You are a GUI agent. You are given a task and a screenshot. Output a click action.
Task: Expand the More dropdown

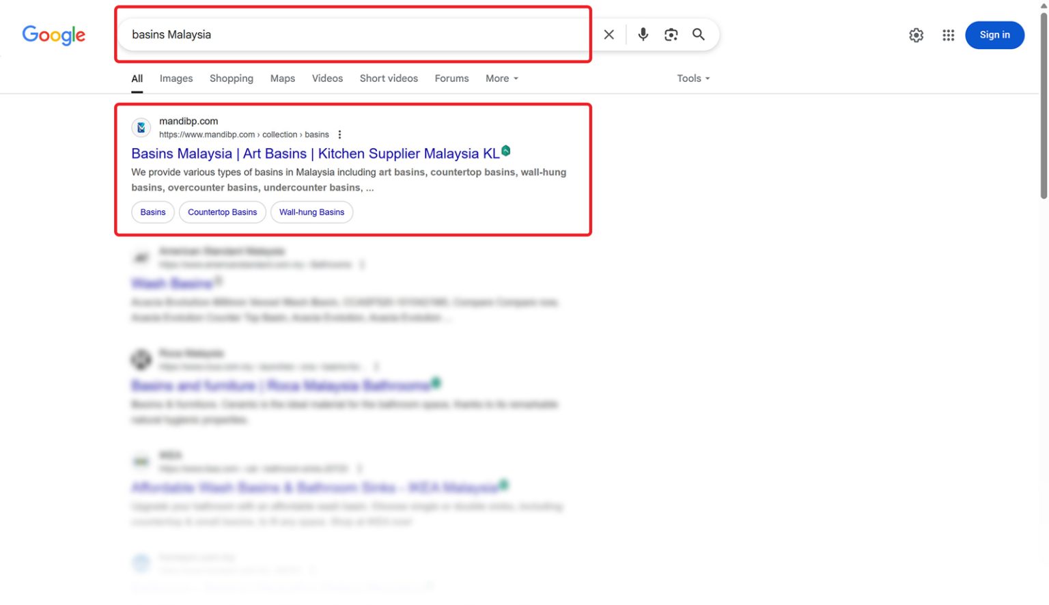pos(502,79)
